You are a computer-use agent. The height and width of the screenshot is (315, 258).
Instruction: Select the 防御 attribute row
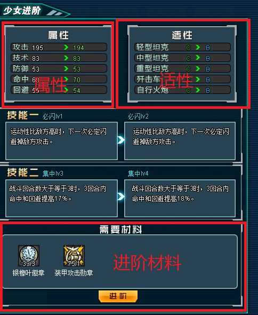point(59,69)
